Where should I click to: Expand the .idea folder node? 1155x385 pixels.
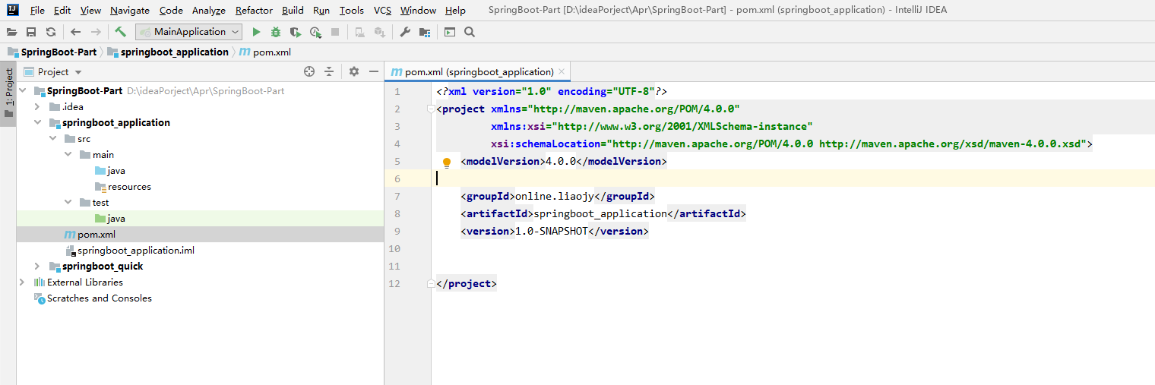tap(37, 106)
